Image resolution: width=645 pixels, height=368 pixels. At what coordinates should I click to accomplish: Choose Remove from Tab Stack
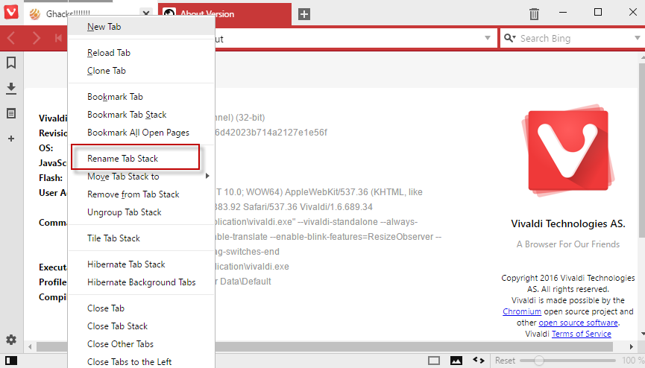click(x=141, y=194)
